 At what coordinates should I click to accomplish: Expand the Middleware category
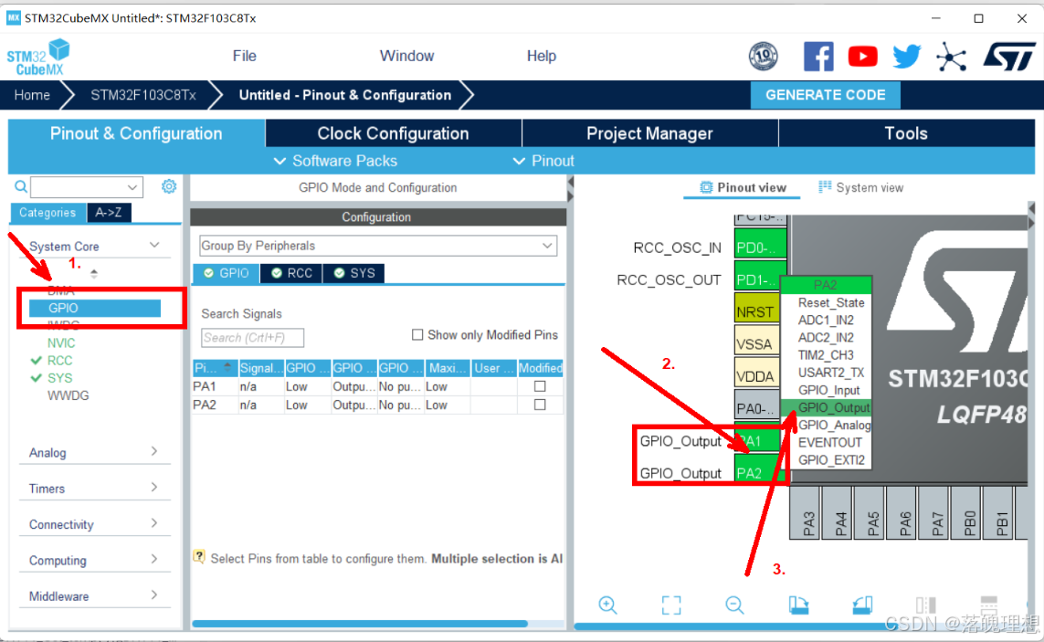coord(154,595)
